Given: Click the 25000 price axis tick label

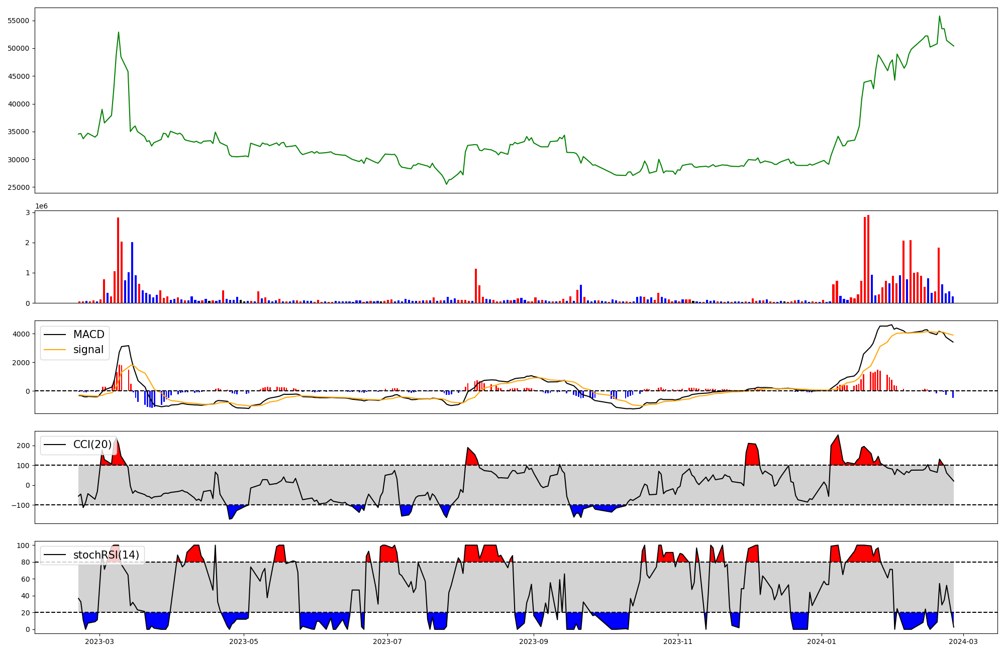Looking at the screenshot, I should tap(19, 187).
